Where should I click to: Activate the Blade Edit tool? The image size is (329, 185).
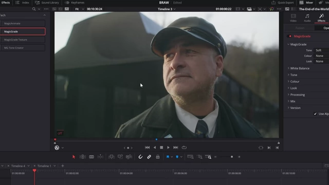pyautogui.click(x=92, y=157)
